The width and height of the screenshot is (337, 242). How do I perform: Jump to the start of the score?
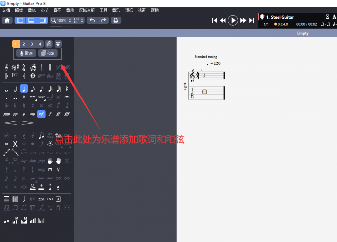(x=214, y=20)
